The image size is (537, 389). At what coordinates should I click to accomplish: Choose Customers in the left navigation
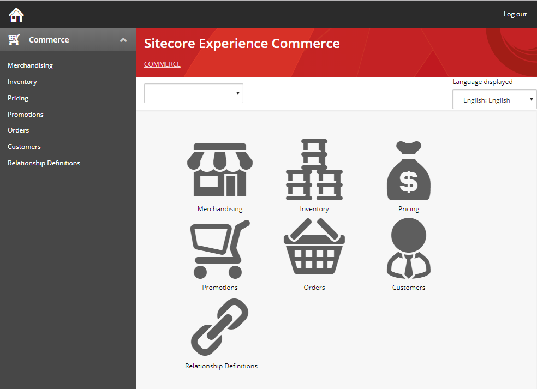(24, 146)
